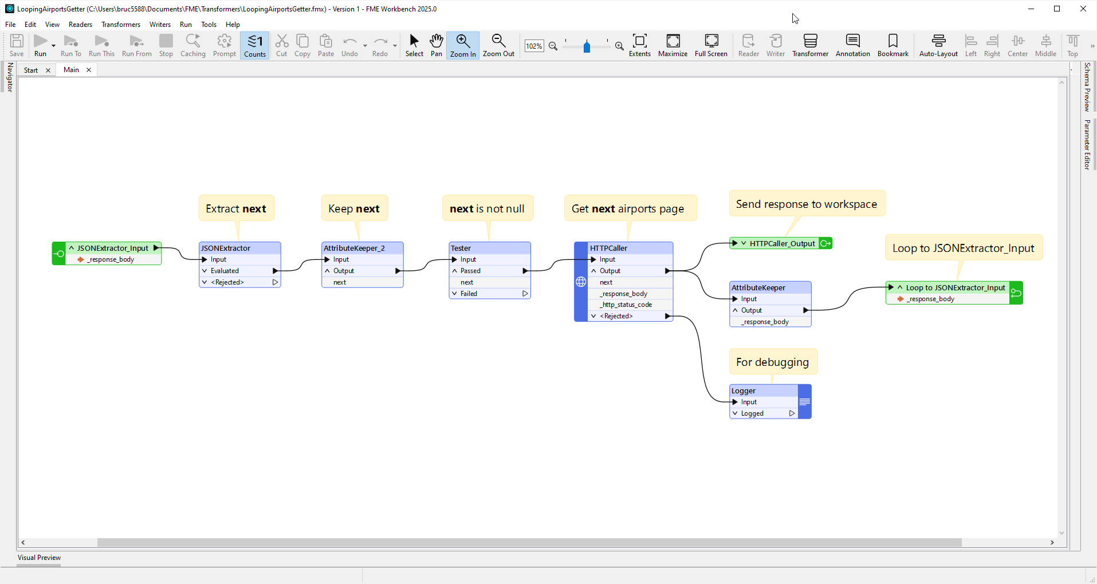The image size is (1097, 584).
Task: Stop the translation
Action: [166, 45]
